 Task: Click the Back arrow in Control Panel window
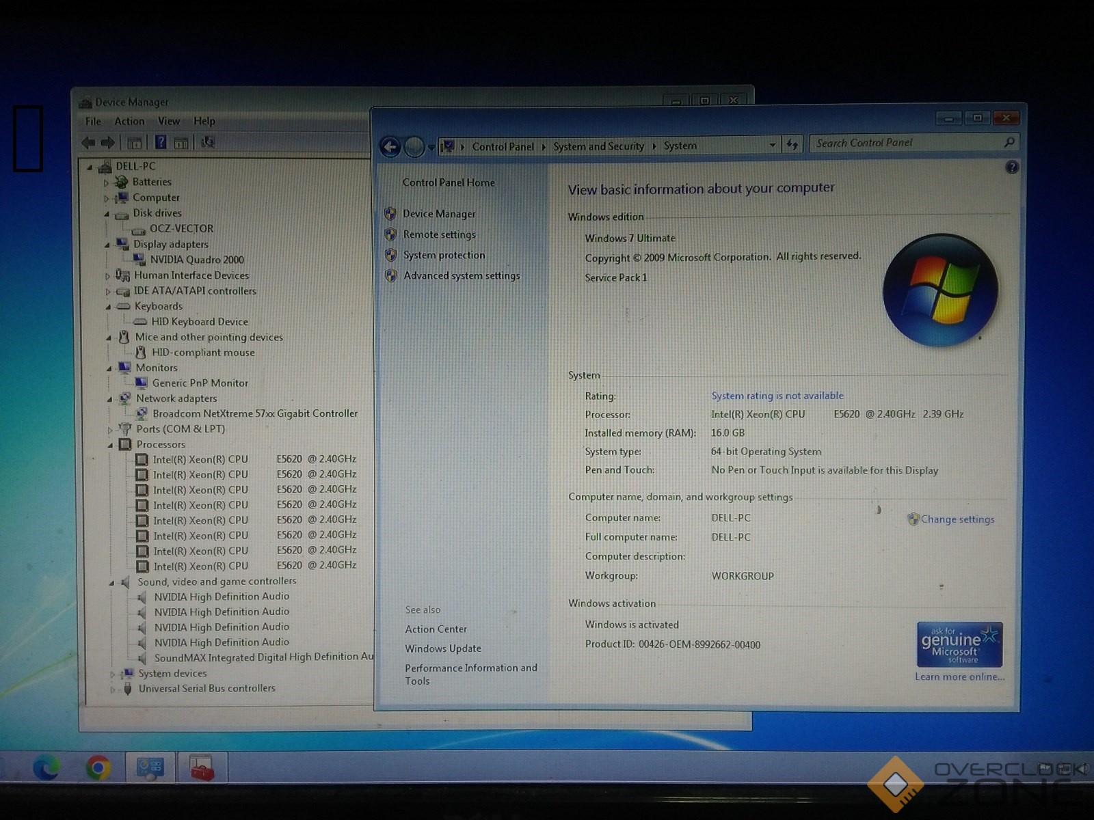[390, 146]
